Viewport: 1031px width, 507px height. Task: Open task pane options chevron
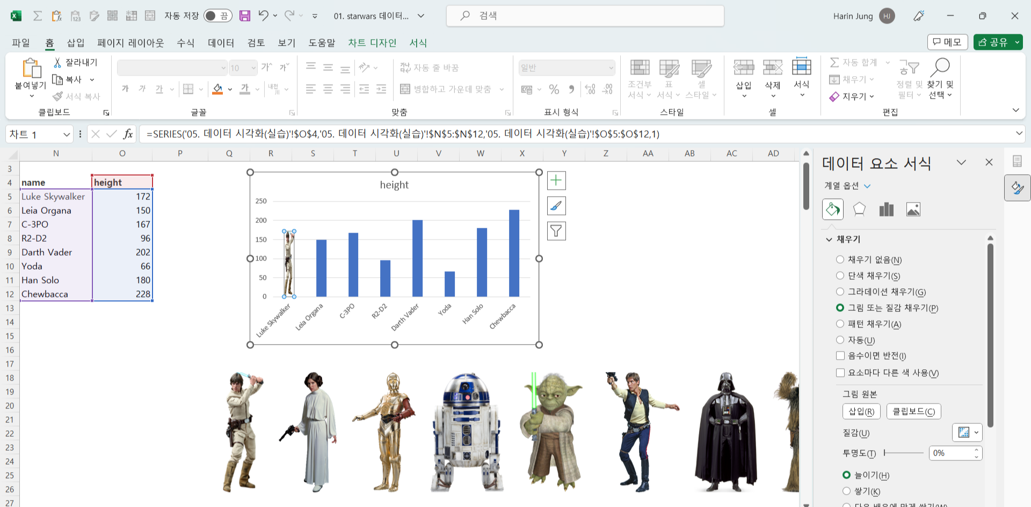(961, 162)
